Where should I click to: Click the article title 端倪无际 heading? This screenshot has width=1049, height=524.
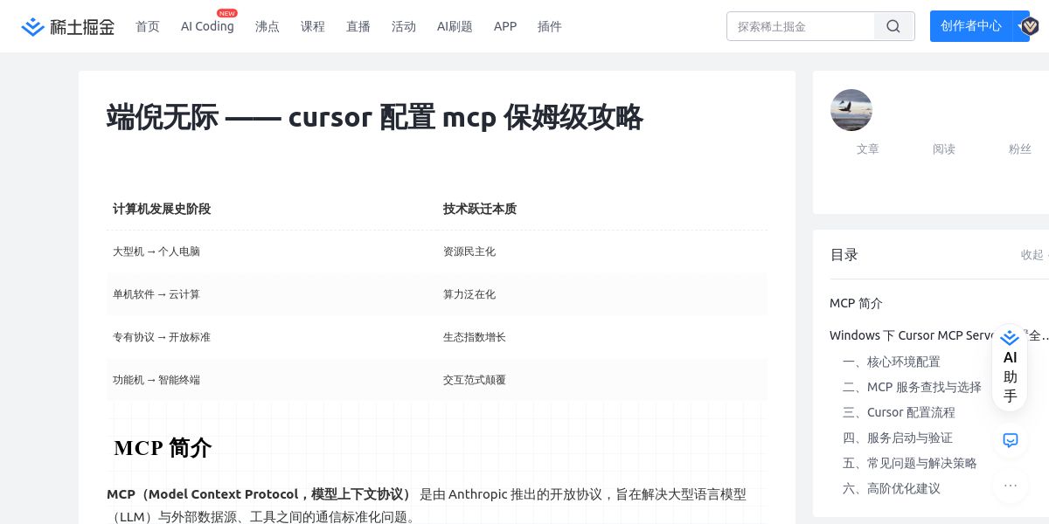pyautogui.click(x=375, y=117)
